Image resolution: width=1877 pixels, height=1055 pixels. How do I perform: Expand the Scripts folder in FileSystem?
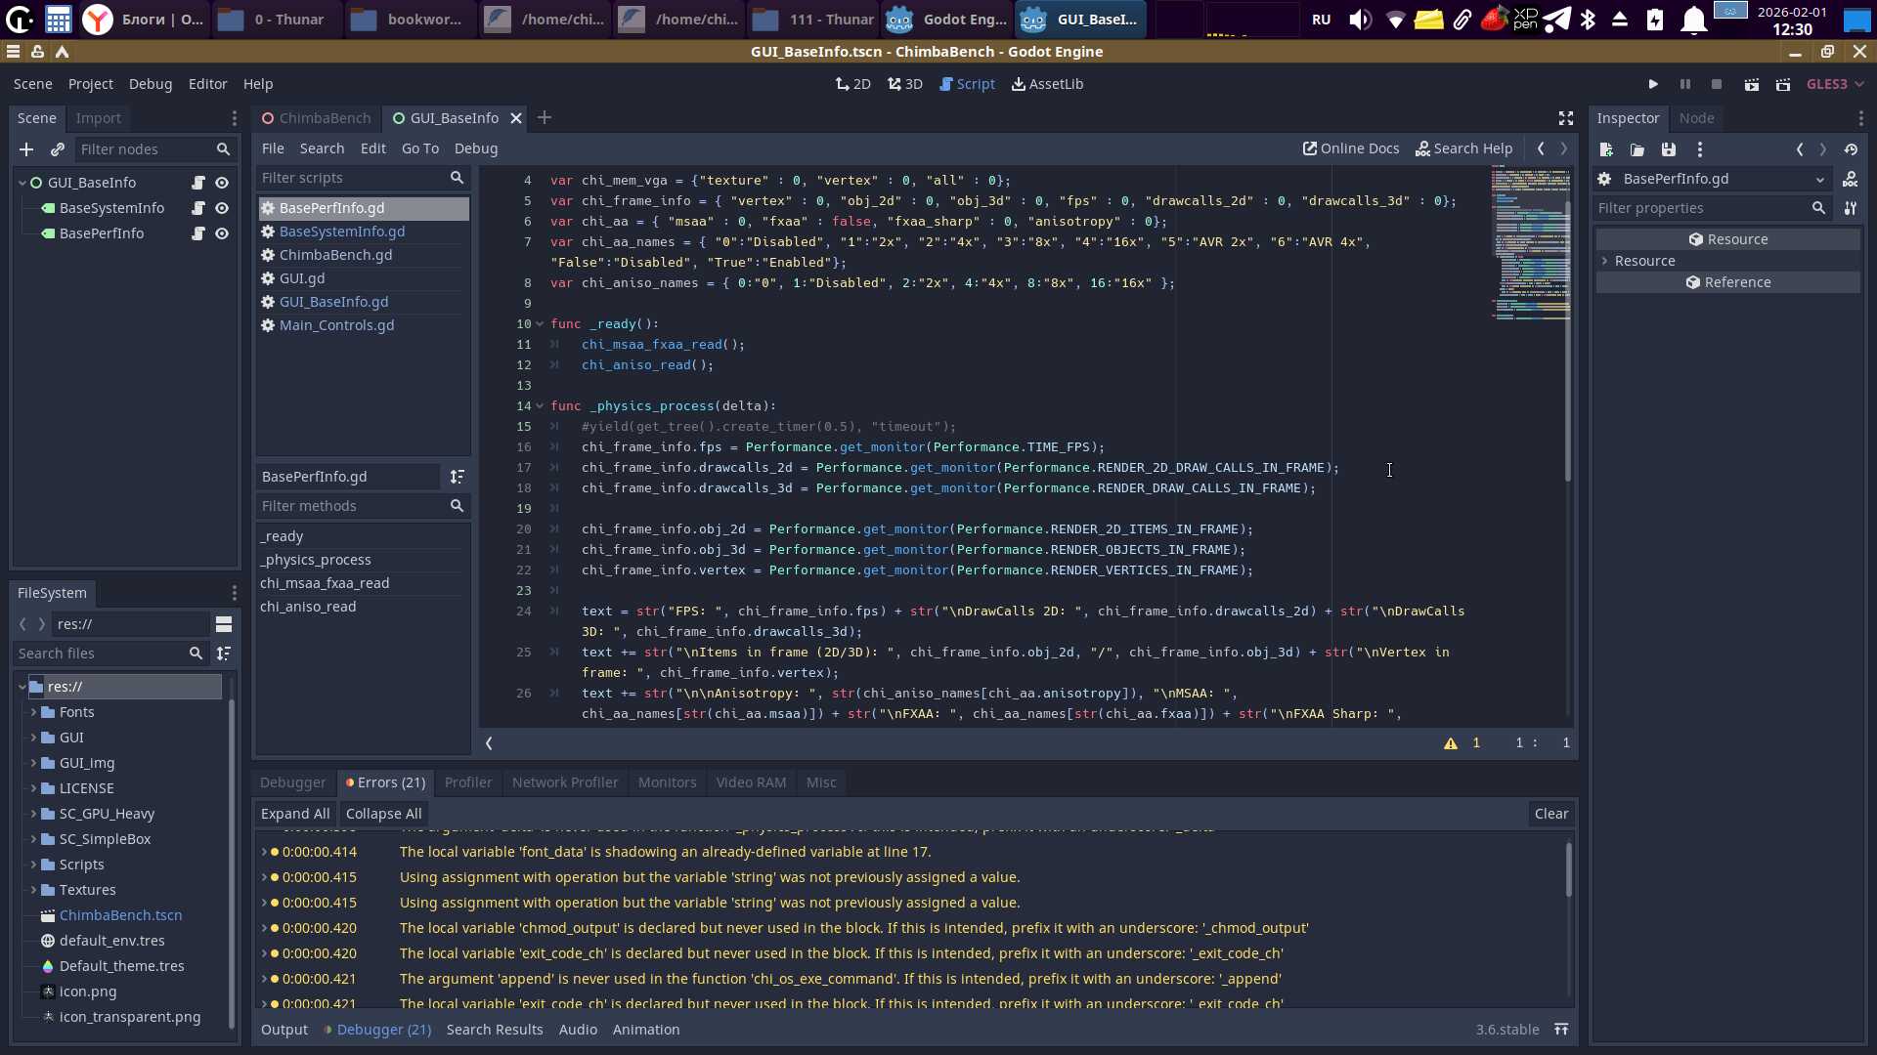[x=33, y=865]
